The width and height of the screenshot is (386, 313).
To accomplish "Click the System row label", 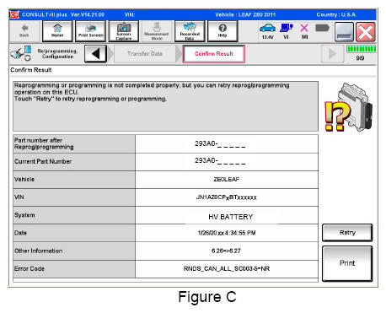I will tap(24, 215).
